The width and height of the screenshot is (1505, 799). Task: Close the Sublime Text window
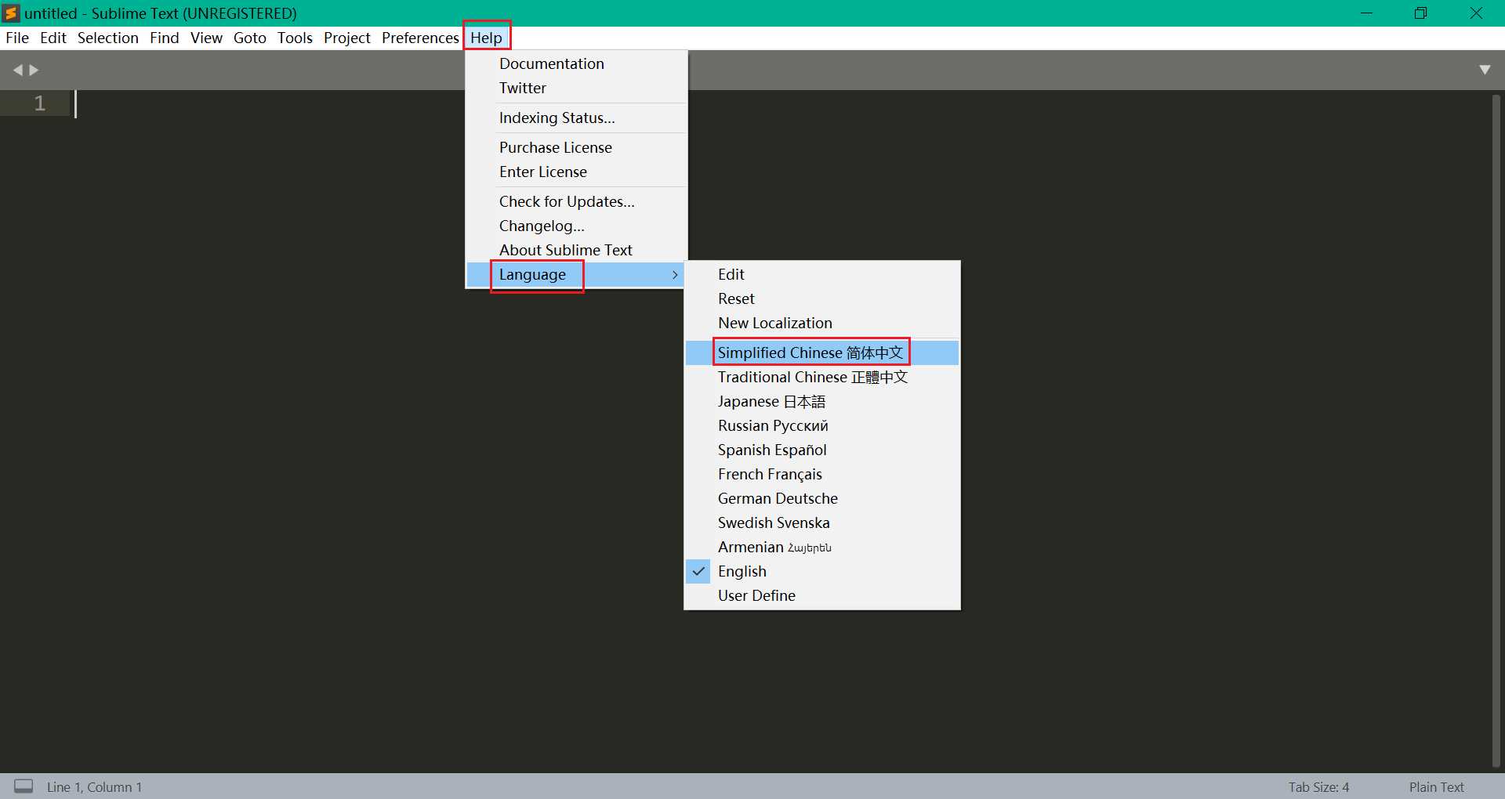pos(1476,13)
